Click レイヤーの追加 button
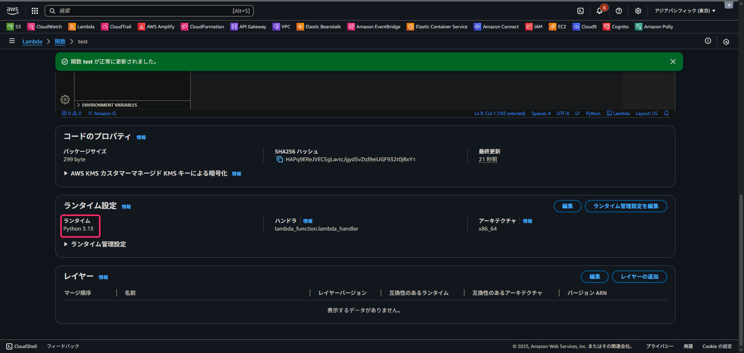This screenshot has width=744, height=353. [639, 277]
